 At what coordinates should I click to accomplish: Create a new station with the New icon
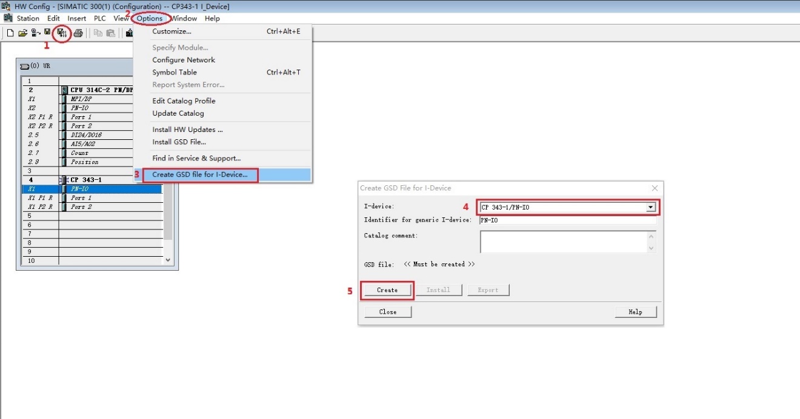[10, 33]
